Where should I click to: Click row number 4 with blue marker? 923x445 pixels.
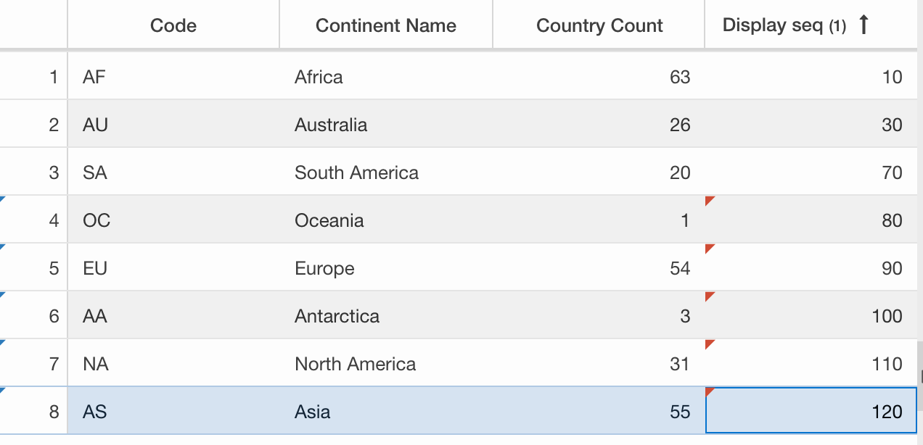[x=33, y=220]
